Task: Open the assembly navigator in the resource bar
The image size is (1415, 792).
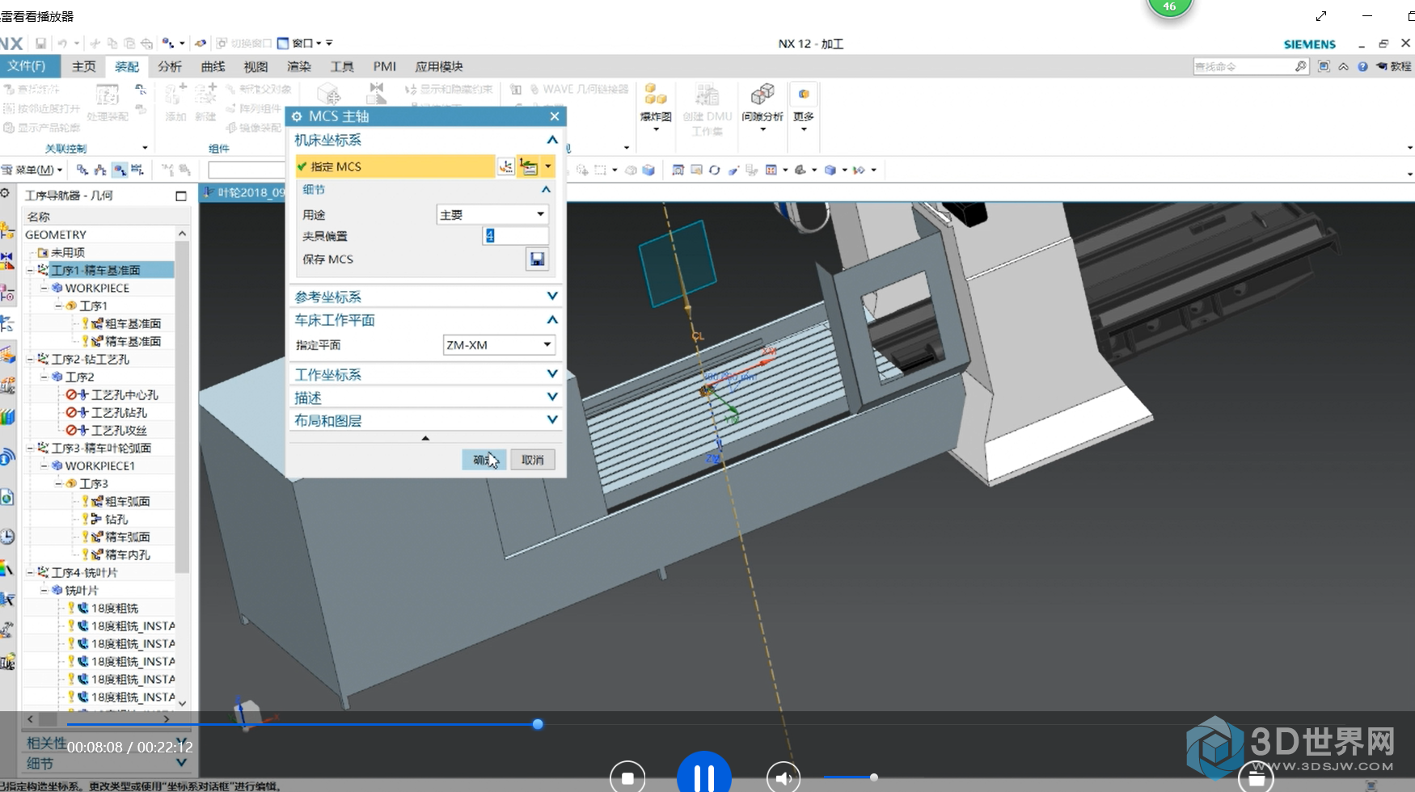Action: (7, 232)
